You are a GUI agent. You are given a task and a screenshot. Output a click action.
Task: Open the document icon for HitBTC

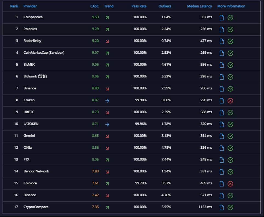pos(222,112)
